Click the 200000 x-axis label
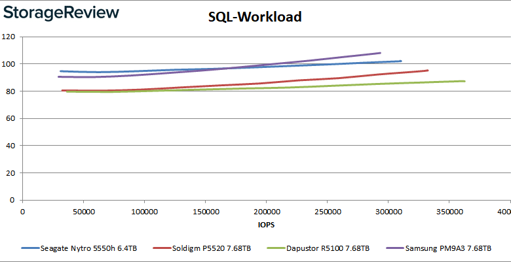Image resolution: width=511 pixels, height=262 pixels. click(x=266, y=212)
